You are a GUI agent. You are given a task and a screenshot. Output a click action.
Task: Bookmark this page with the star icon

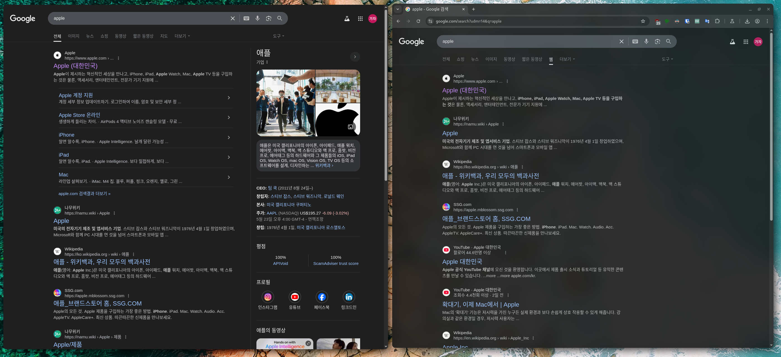click(643, 21)
